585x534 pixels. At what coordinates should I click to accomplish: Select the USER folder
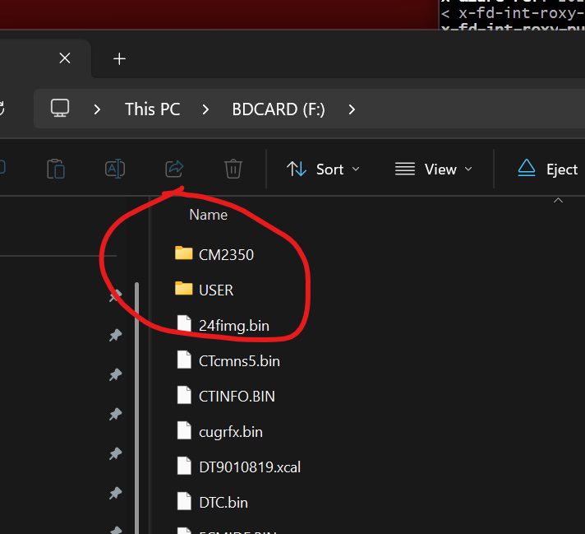215,290
